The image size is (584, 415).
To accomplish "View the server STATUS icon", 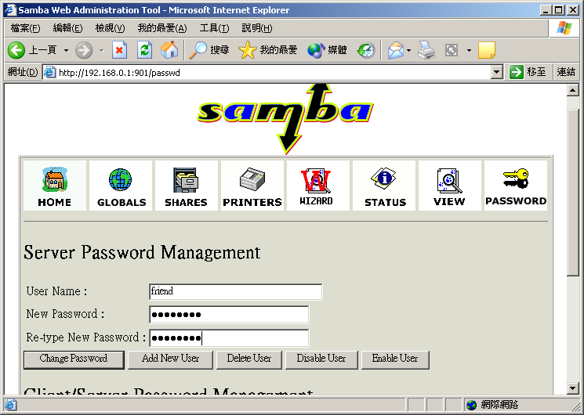I will click(384, 186).
